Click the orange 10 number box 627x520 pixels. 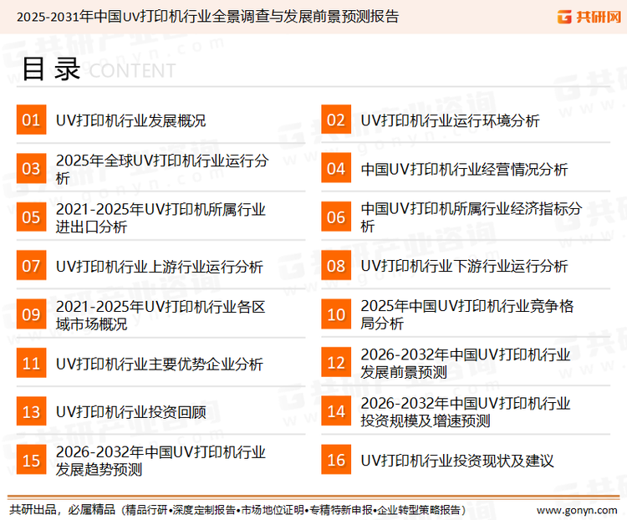click(336, 314)
